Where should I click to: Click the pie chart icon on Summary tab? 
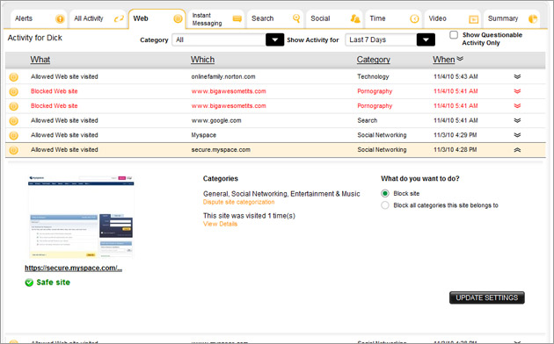(533, 18)
